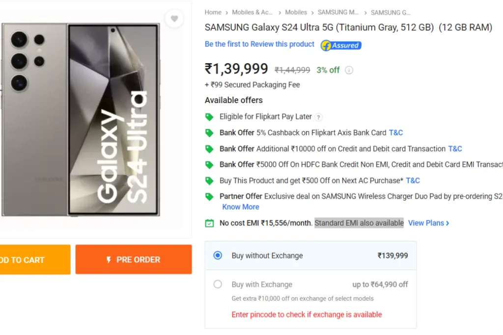Open the Mobiles breadcrumb
Viewport: 503px width, 335px height.
click(x=296, y=12)
